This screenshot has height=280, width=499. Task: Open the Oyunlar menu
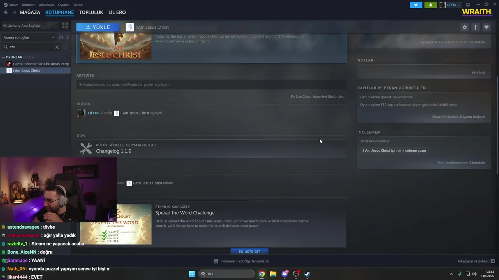(x=64, y=5)
